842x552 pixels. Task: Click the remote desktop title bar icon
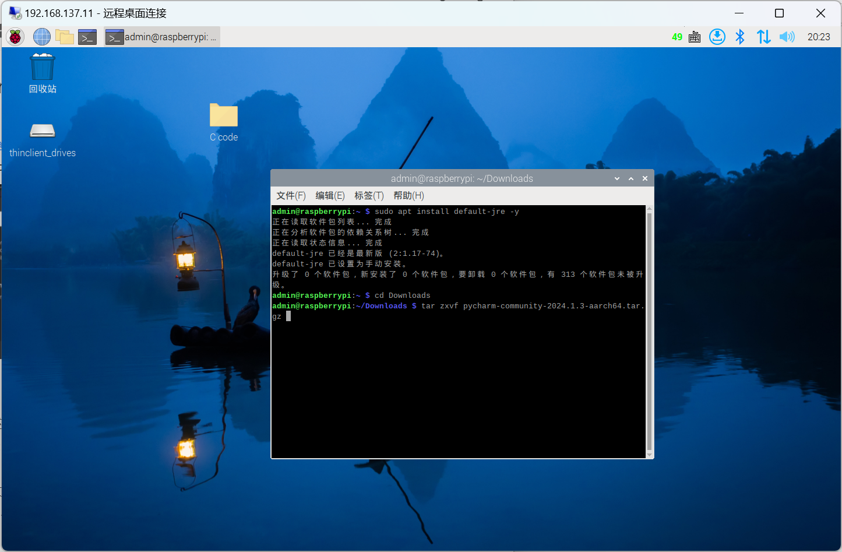point(15,13)
